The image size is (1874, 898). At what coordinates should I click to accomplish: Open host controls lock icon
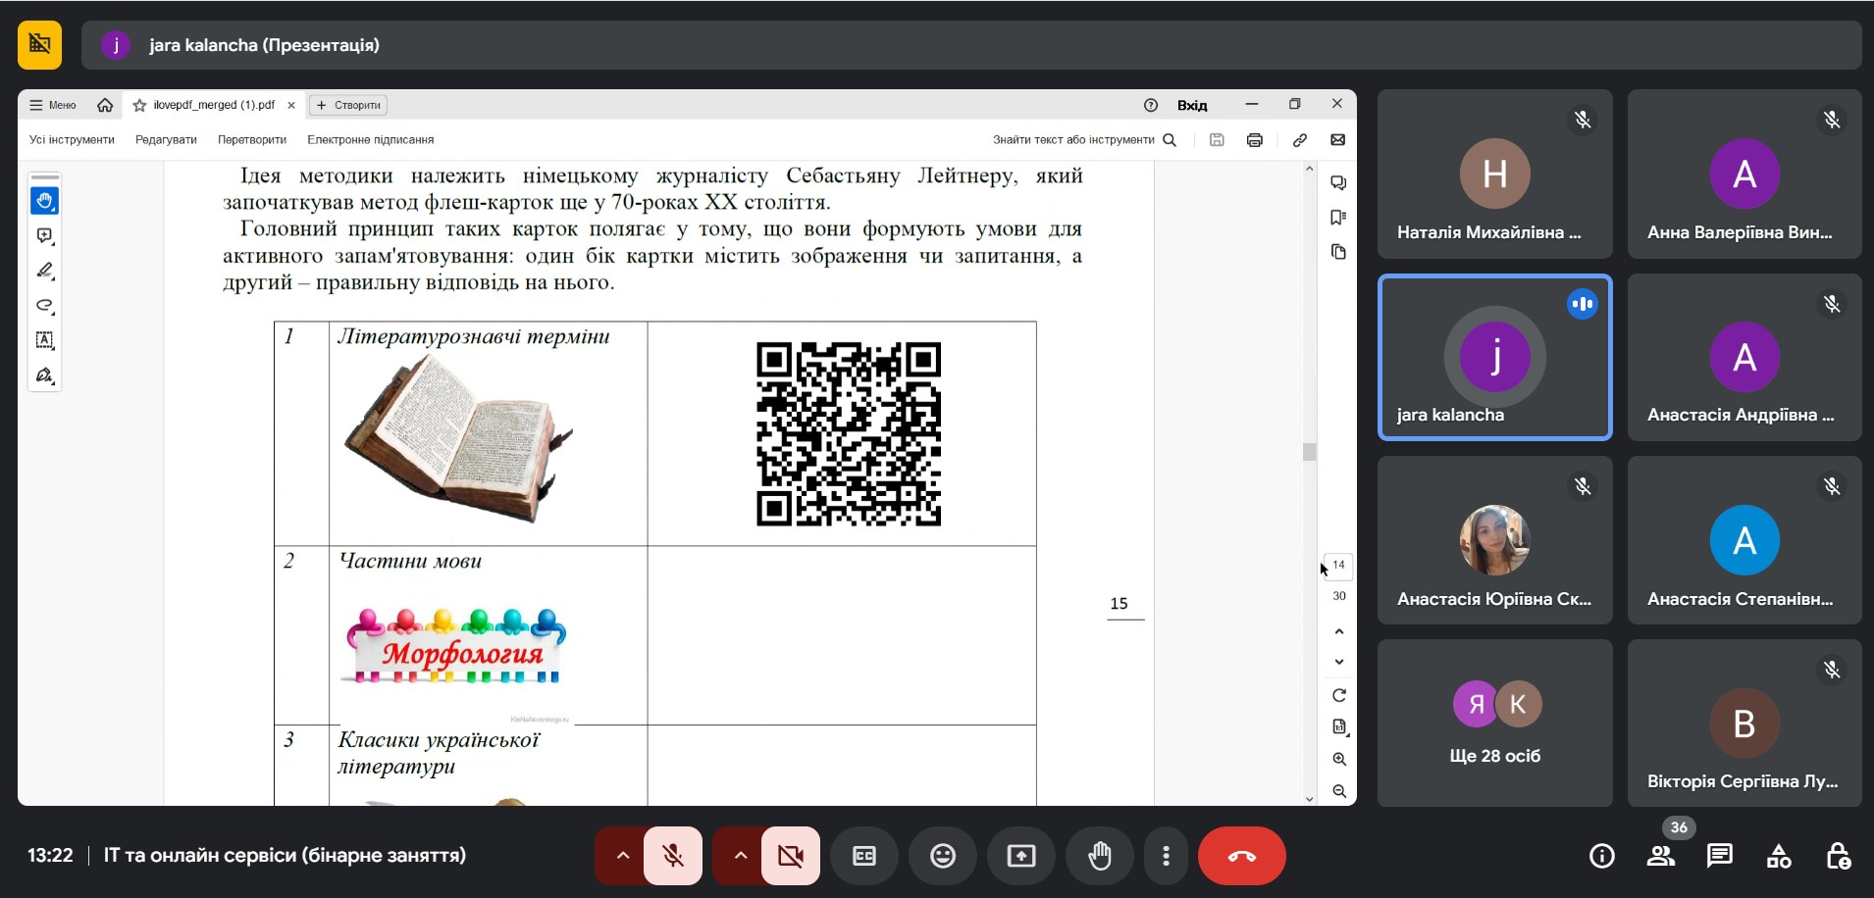pos(1838,856)
